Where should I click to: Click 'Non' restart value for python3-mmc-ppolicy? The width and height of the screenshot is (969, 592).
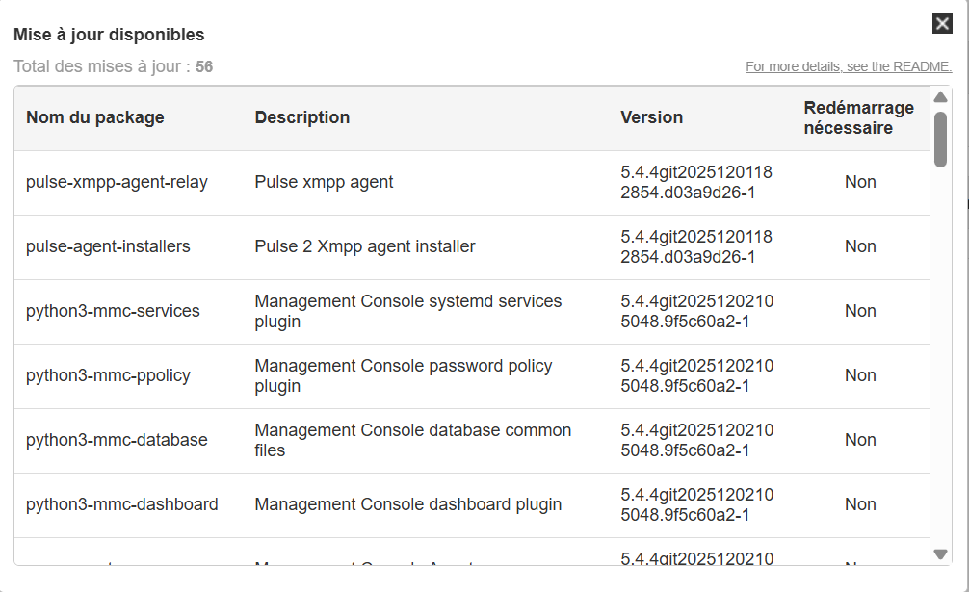[x=860, y=375]
